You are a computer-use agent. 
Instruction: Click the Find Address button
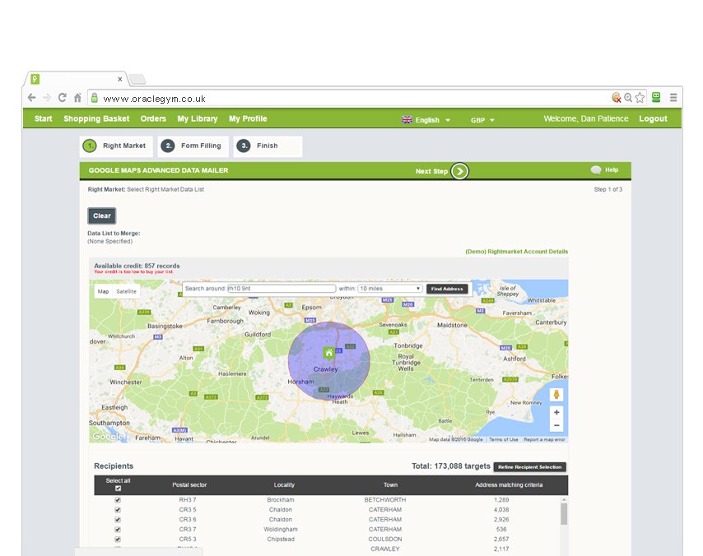coord(447,289)
